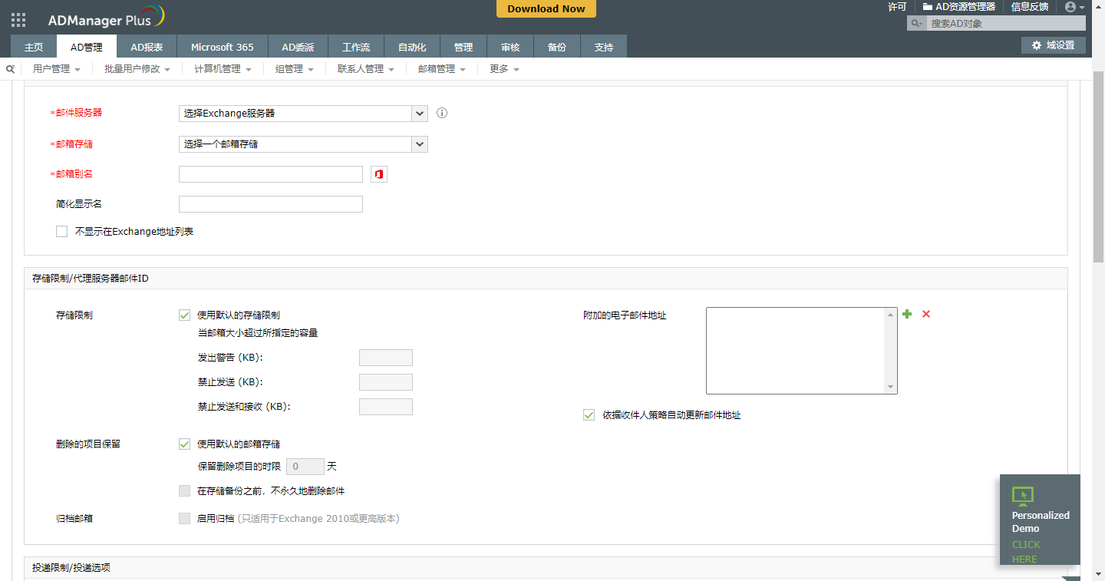Click the Office 365 icon beside mailbox alias
The height and width of the screenshot is (581, 1105).
tap(379, 174)
